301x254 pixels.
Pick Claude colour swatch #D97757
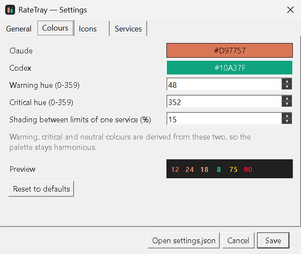229,50
